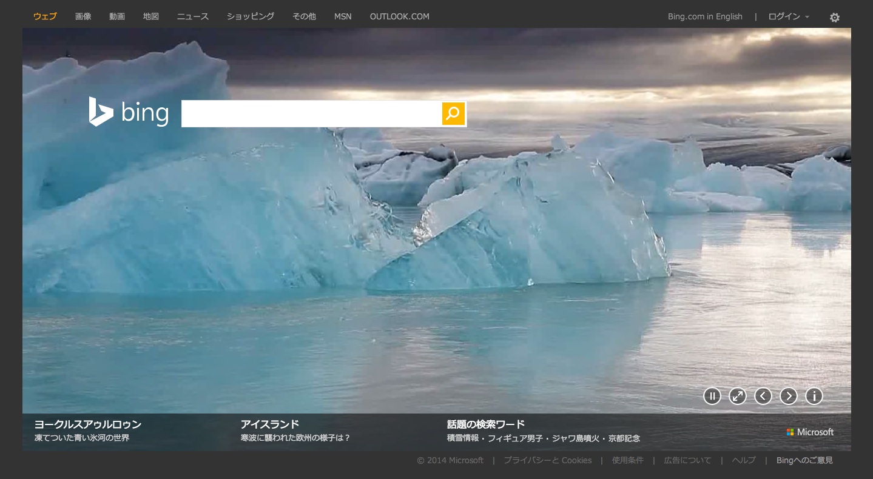Open the ヨークルスアゥルロゥン caption link
Image resolution: width=873 pixels, height=479 pixels.
[x=88, y=424]
